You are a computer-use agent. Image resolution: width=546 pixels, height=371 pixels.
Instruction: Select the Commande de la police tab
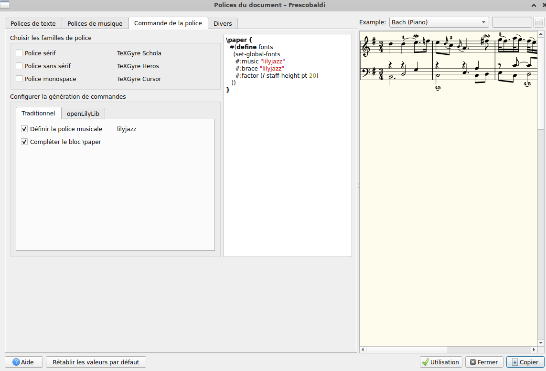[168, 23]
